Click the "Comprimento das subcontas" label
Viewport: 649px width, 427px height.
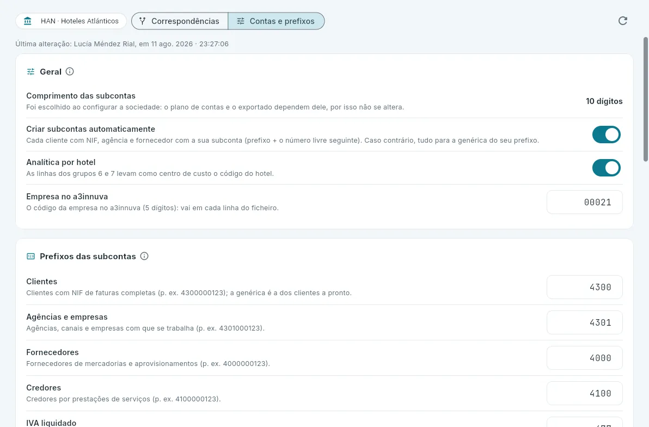click(81, 96)
